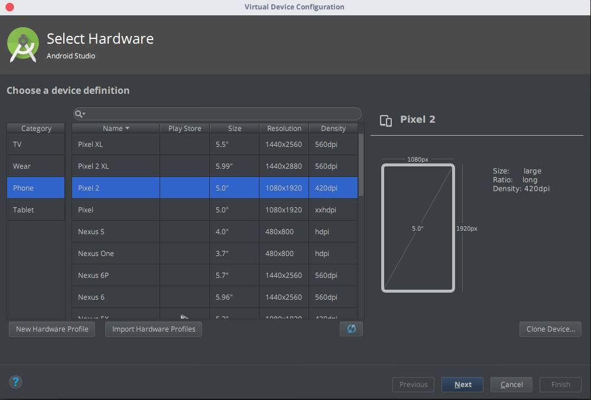The image size is (591, 400).
Task: Close the Virtual Device Configuration window
Action: [10, 6]
